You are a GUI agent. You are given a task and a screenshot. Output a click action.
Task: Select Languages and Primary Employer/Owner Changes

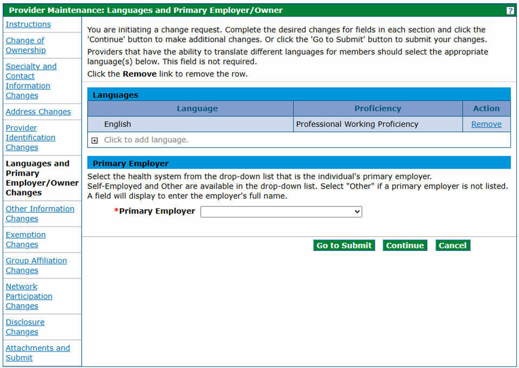[x=42, y=178]
